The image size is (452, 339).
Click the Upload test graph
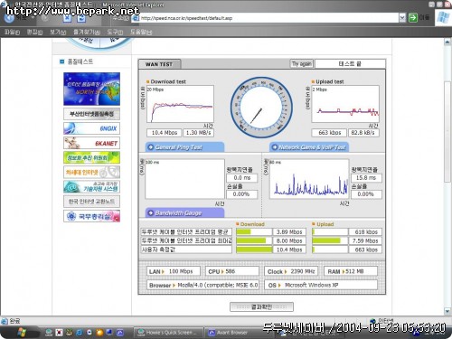point(345,104)
